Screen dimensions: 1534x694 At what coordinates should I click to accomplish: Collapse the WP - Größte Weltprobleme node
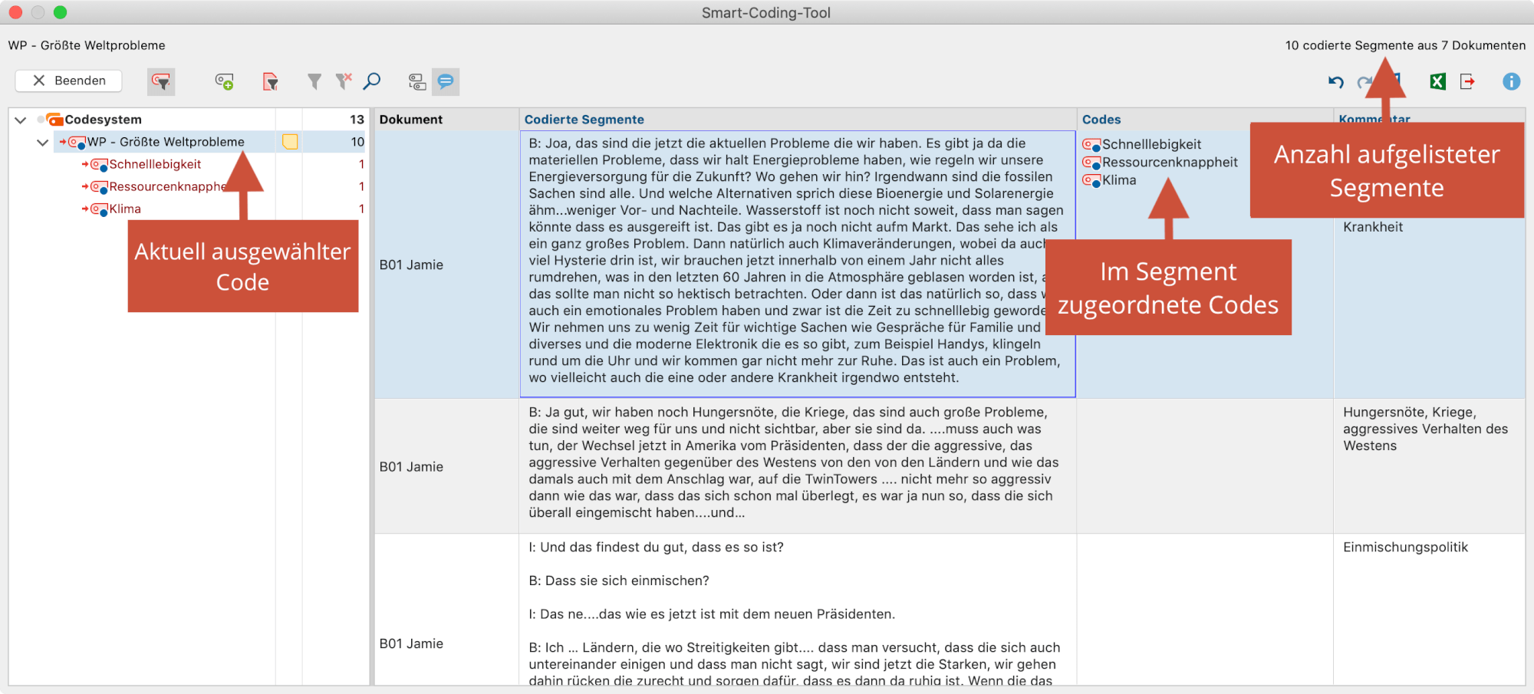click(x=43, y=143)
